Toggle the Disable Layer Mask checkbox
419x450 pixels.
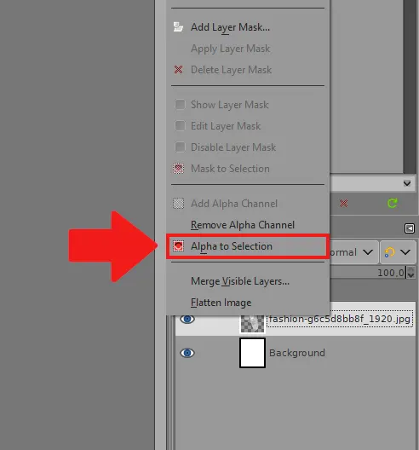[x=180, y=147]
